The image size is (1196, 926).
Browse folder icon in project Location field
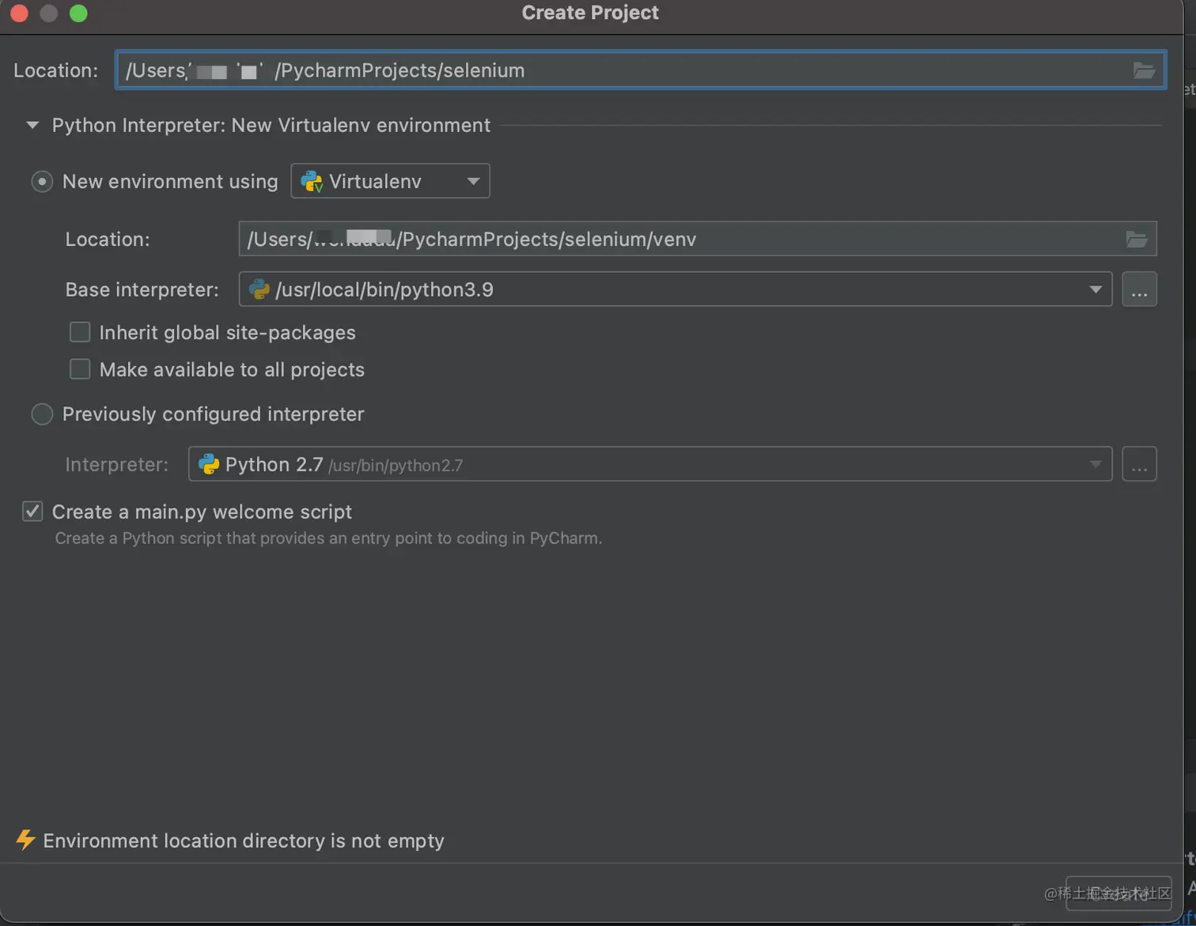[x=1144, y=70]
